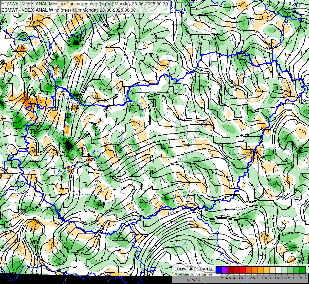This screenshot has height=284, width=309.
Task: Click the 'g/(kg*s)' unit label in legend
Action: point(194,280)
